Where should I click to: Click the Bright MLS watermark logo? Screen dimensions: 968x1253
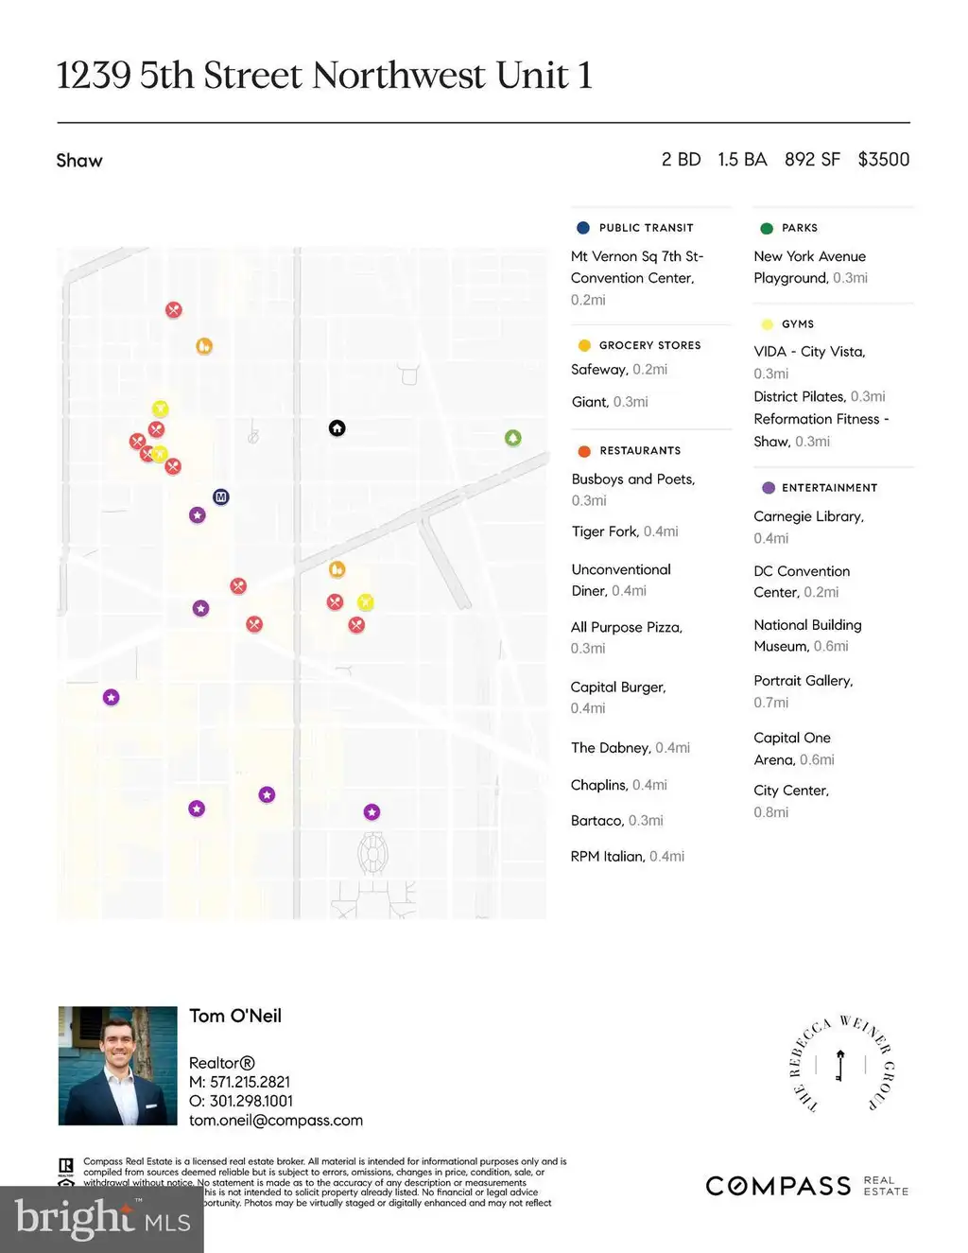102,1219
